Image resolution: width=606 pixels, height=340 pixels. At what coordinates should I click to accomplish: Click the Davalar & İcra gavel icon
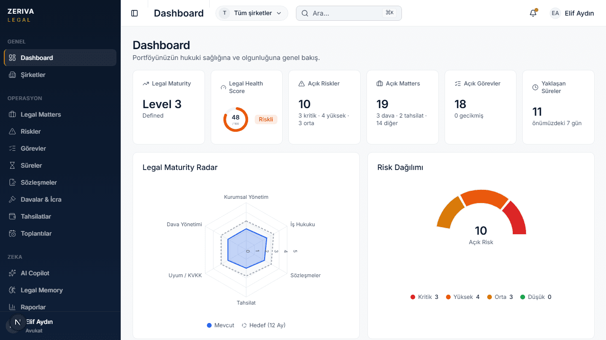pyautogui.click(x=13, y=199)
